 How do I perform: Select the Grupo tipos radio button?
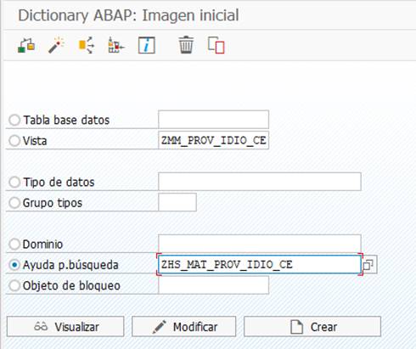coord(14,203)
